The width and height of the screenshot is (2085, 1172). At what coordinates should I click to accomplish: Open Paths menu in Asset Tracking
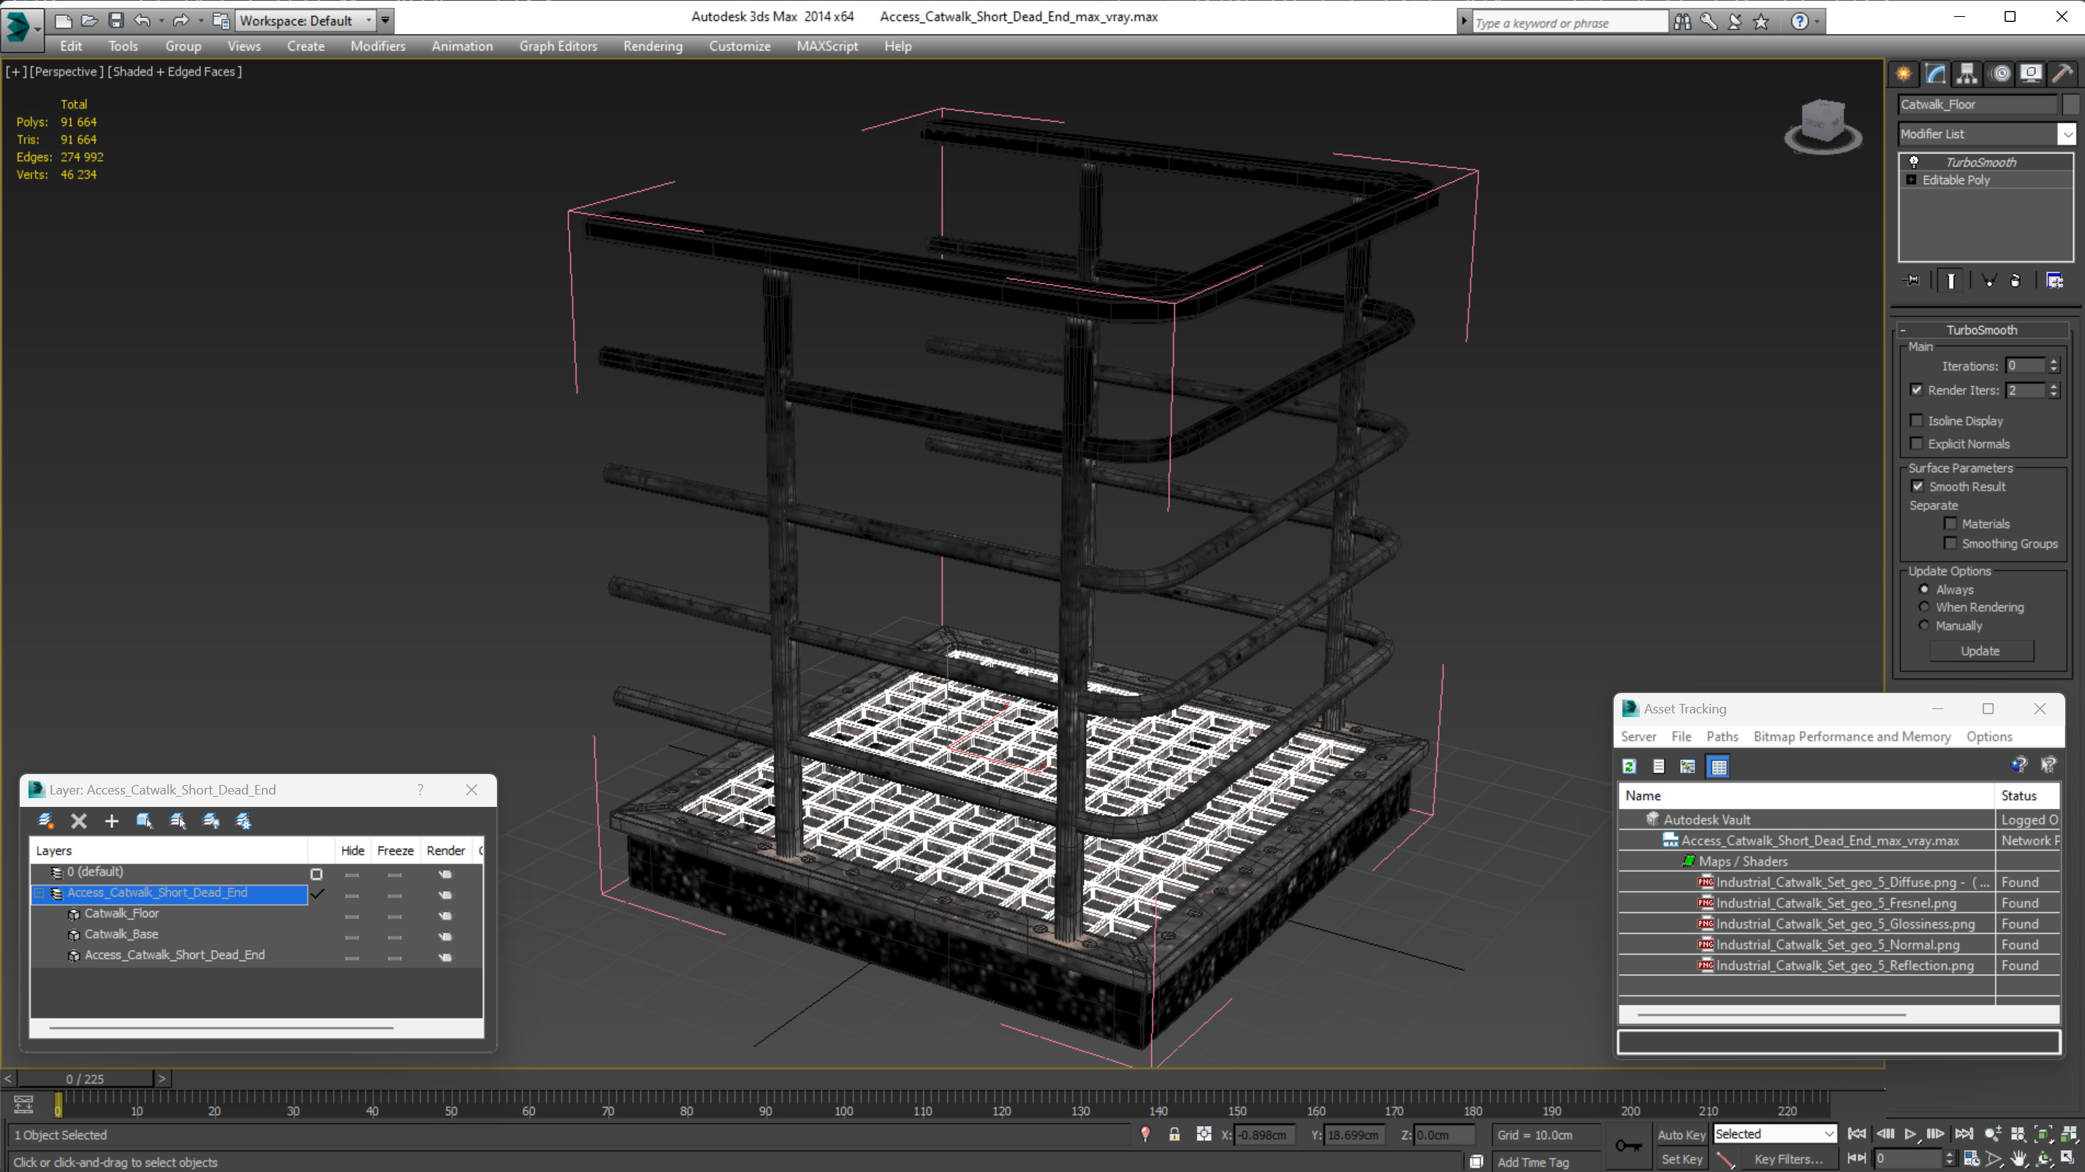[x=1722, y=736]
